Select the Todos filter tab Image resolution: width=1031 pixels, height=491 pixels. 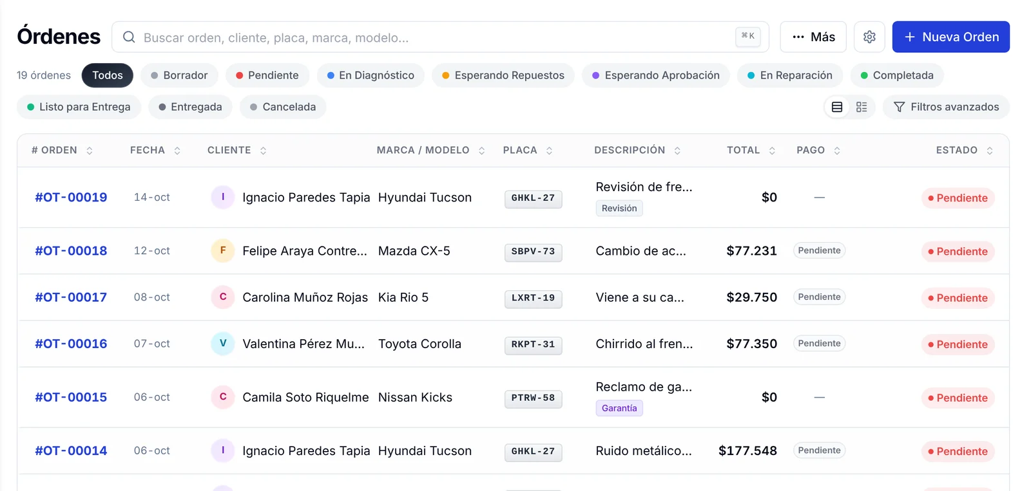107,75
